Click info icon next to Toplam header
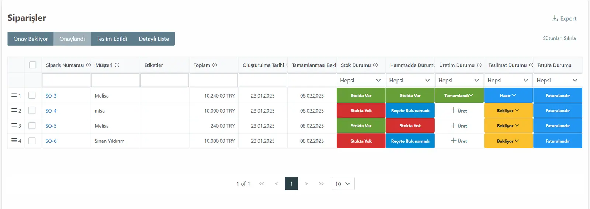 coord(215,65)
